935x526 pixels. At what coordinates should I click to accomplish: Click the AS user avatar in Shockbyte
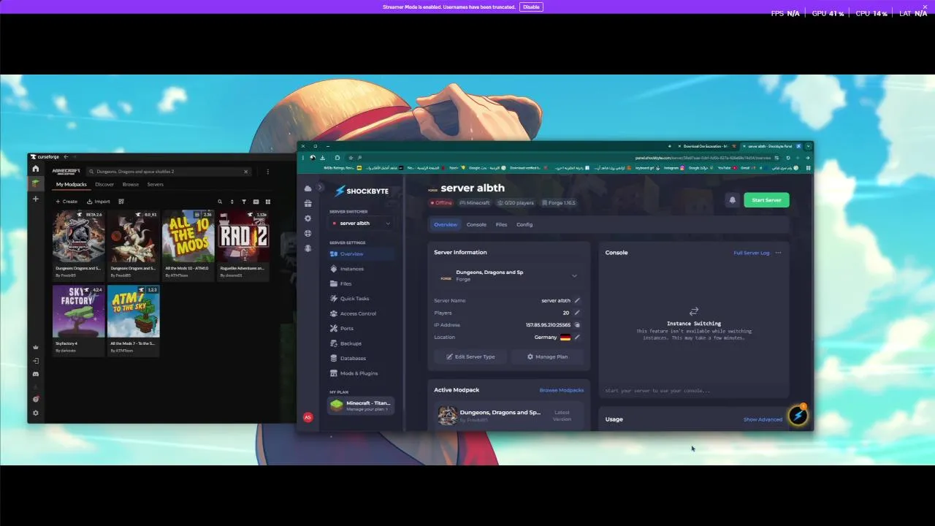(x=308, y=417)
